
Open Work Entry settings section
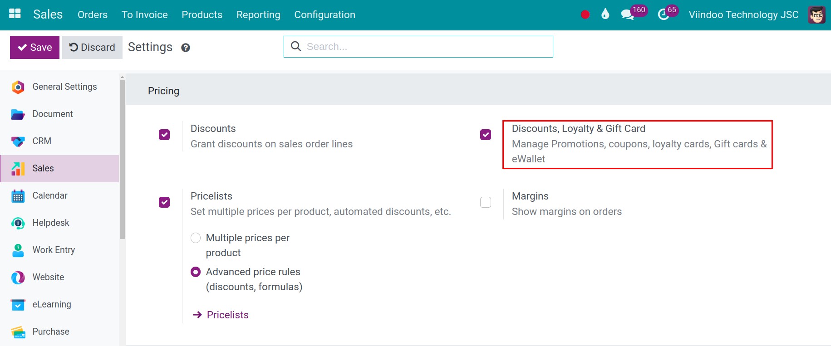(59, 250)
